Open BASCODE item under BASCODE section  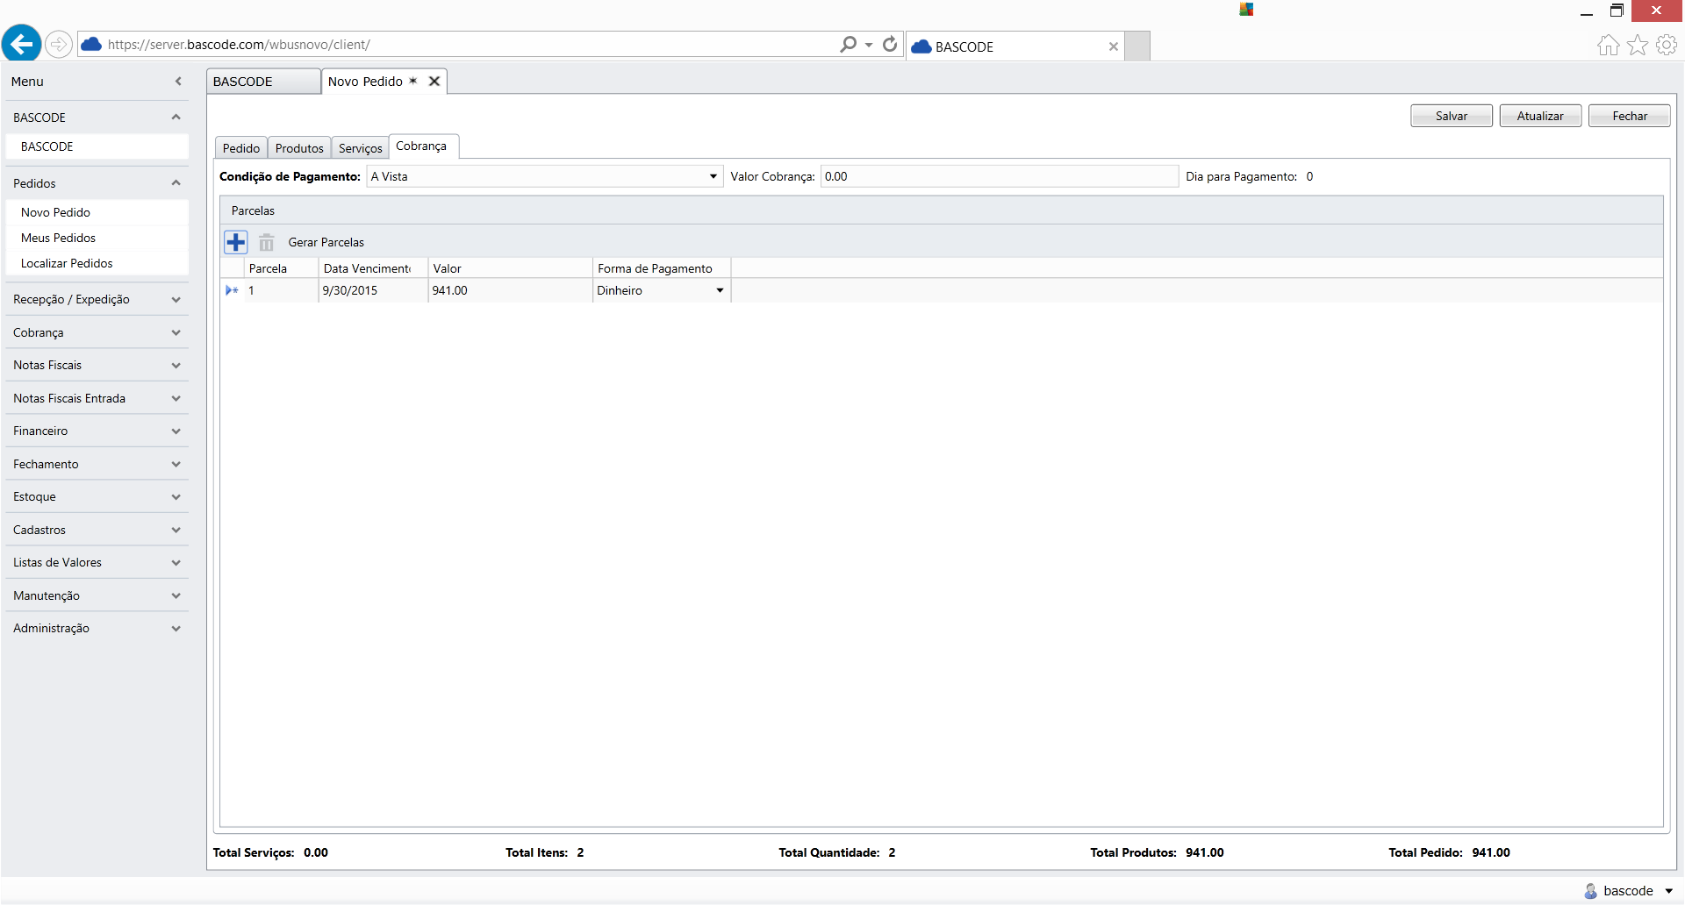97,146
